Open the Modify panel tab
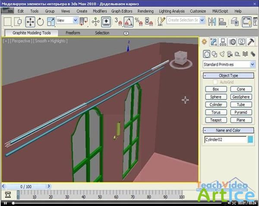Image resolution: width=259 pixels, height=206 pixels. click(x=214, y=42)
